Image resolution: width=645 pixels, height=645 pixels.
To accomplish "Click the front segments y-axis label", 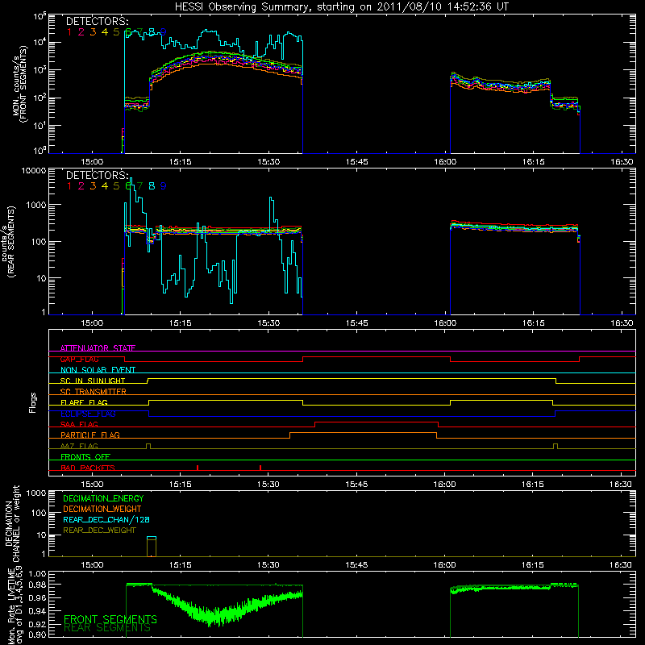I will 19,84.
